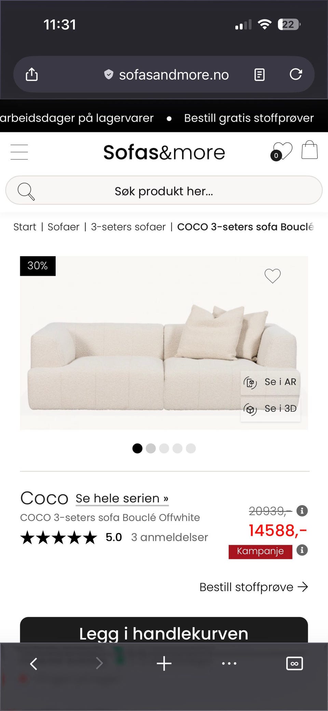The height and width of the screenshot is (711, 328).
Task: Open the shopping bag cart
Action: click(310, 150)
